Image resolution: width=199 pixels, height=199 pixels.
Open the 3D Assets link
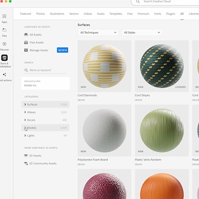coord(35,156)
